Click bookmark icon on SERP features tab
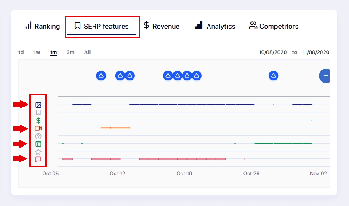Viewport: 349px width, 206px height. click(x=77, y=26)
